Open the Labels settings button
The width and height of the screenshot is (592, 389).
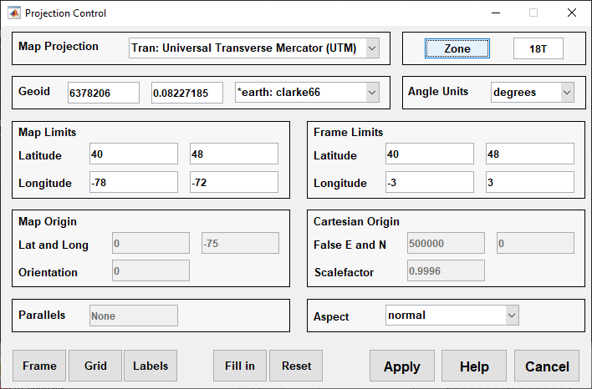151,366
